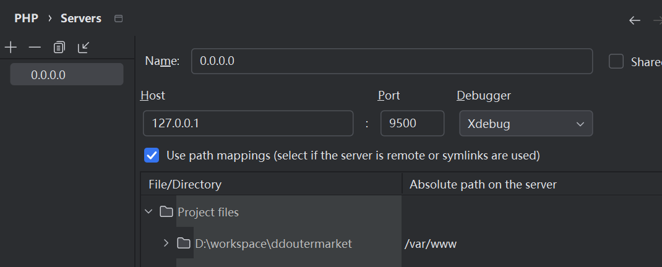Screen dimensions: 662x267
Task: Select the 0.0.0.0 server in list
Action: [x=67, y=75]
